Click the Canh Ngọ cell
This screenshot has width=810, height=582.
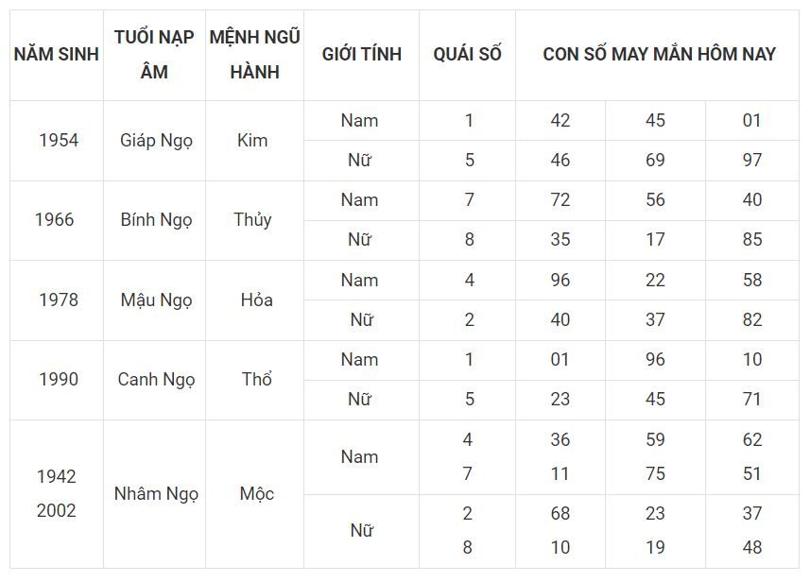tap(154, 380)
